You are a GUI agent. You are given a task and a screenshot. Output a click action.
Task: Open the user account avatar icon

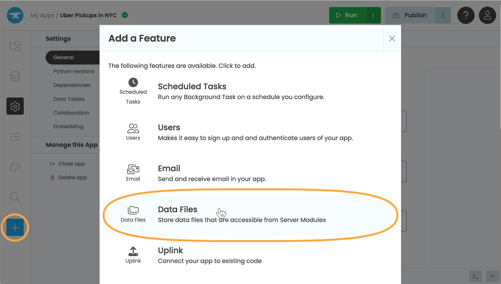click(487, 15)
